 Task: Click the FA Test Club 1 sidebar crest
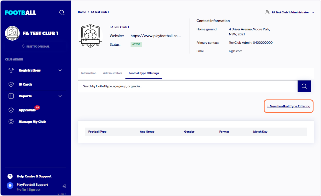coord(12,33)
